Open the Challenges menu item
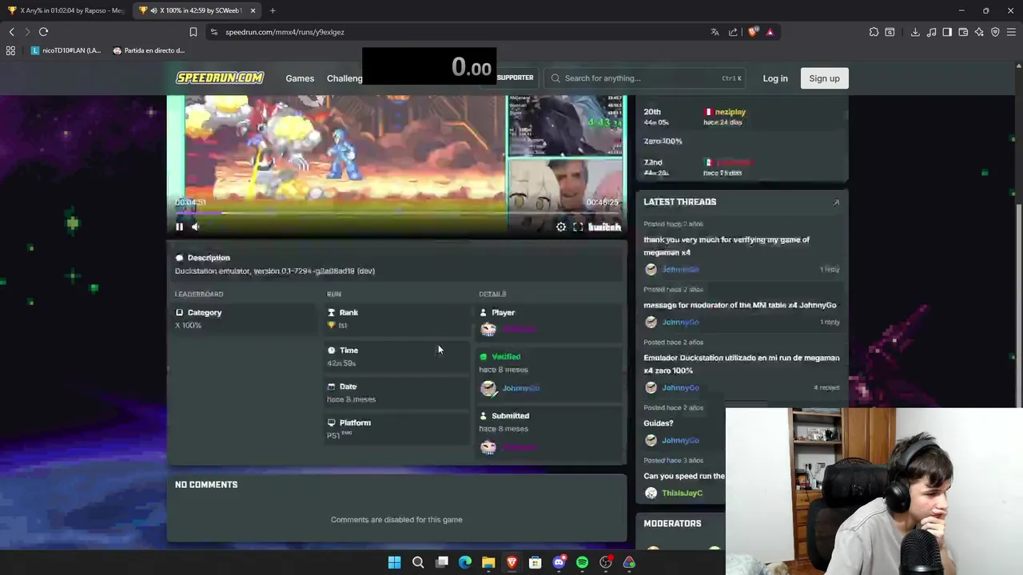The image size is (1023, 575). (x=344, y=78)
